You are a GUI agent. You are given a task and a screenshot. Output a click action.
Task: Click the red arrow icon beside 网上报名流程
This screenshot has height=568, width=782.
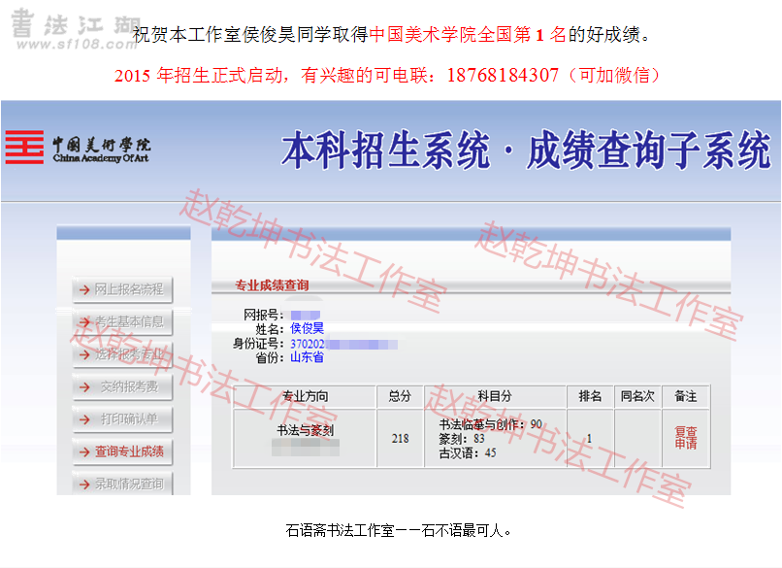pyautogui.click(x=84, y=289)
